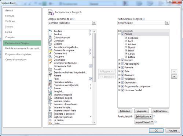Expand the Font group in tree
The image size is (183, 136).
click(126, 41)
